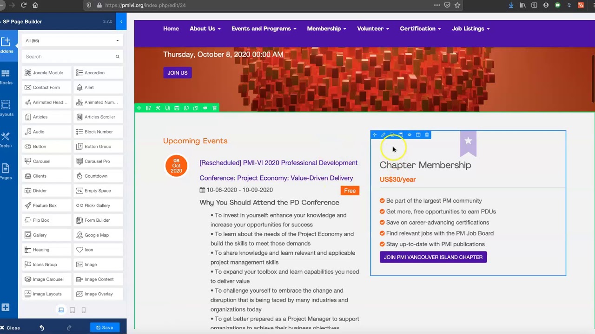Click the JOIN US button

(x=178, y=73)
